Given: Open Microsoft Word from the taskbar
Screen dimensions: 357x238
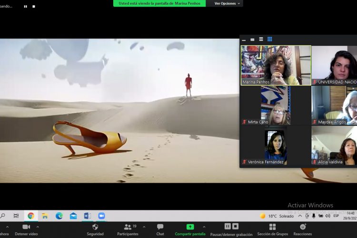Looking at the screenshot, I should click(87, 216).
